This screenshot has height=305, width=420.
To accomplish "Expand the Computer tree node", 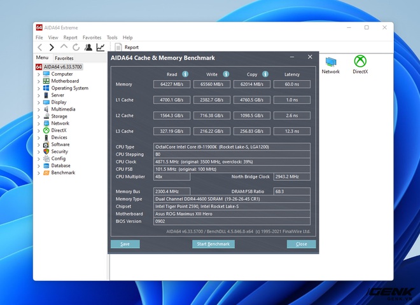I will tap(39, 74).
